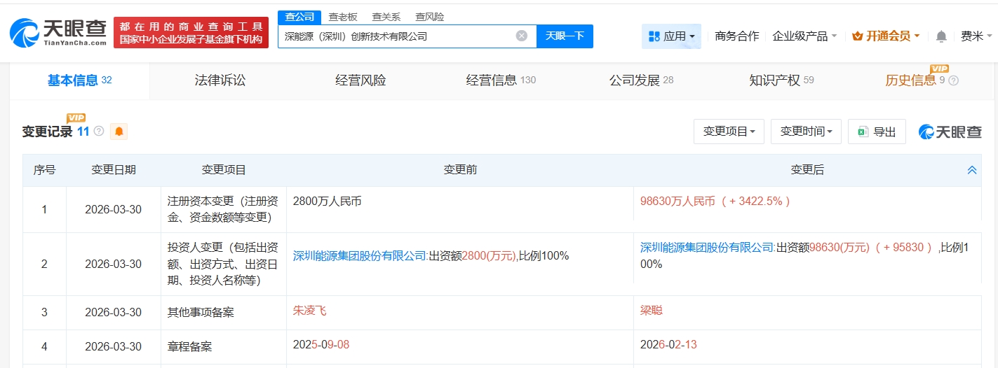Open the 应用 apps dropdown
998x368 pixels.
tap(671, 36)
